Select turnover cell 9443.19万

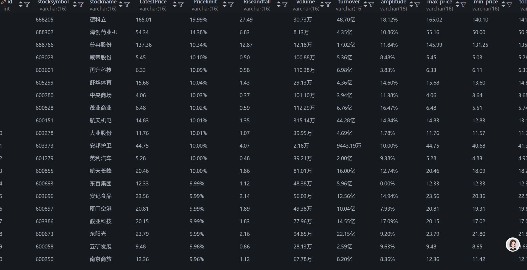click(349, 146)
